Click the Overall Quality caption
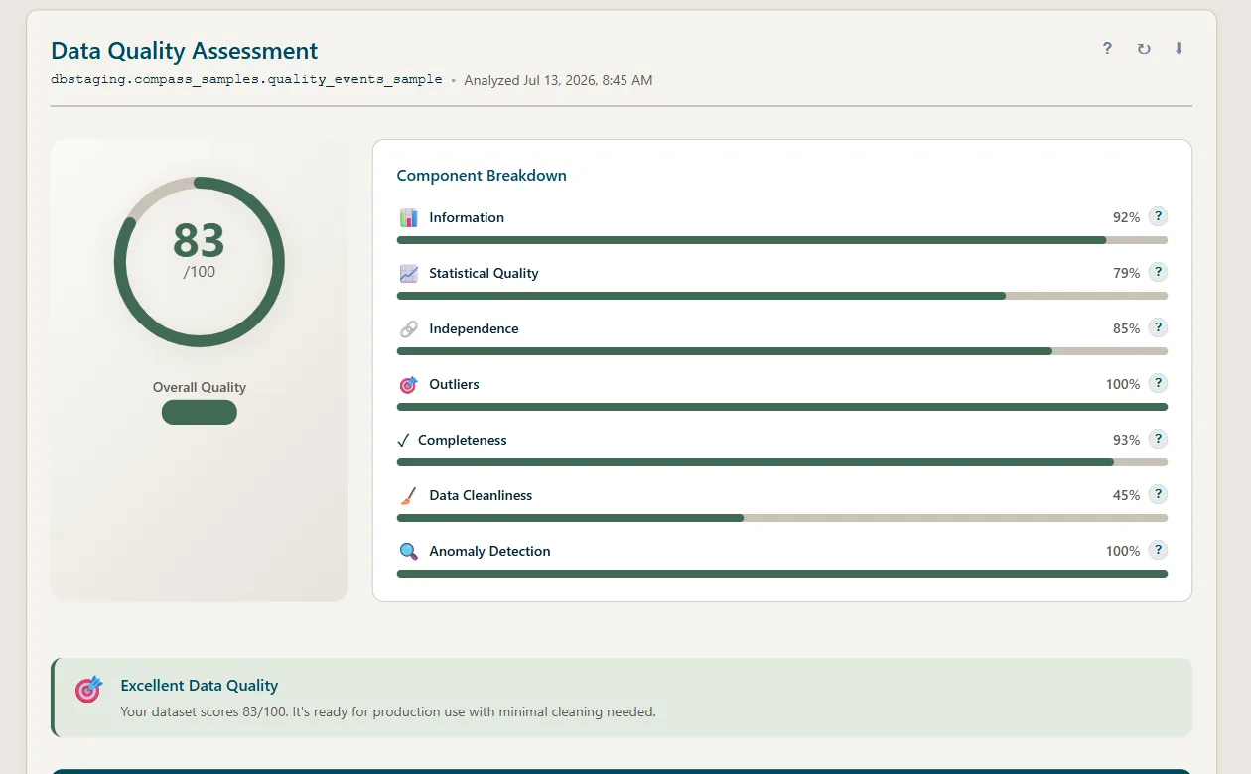The image size is (1251, 774). (200, 387)
